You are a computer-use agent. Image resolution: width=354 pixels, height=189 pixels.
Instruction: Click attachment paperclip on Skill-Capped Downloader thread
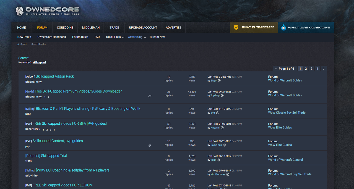(x=150, y=96)
